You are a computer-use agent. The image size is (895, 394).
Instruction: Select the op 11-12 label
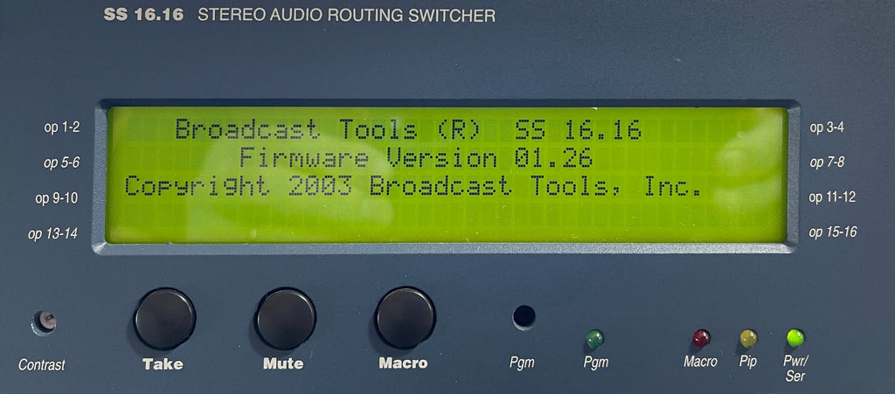coord(832,197)
